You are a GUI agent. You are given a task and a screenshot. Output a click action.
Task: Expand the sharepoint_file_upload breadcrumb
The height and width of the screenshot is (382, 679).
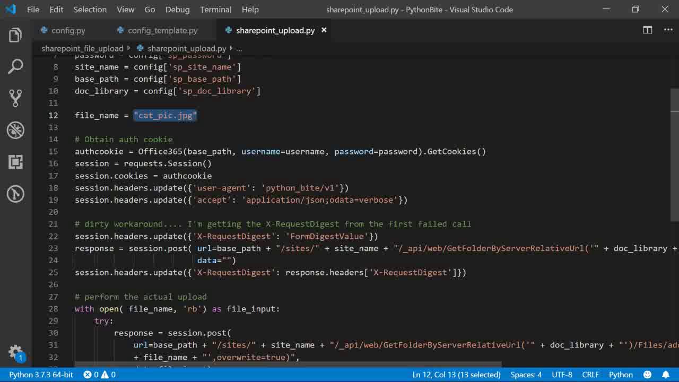(82, 48)
